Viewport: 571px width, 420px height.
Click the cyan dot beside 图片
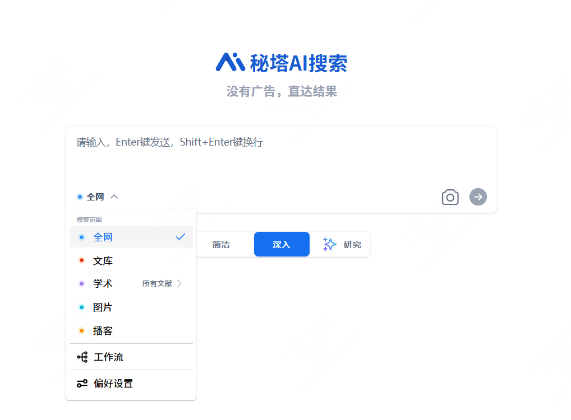pyautogui.click(x=81, y=307)
